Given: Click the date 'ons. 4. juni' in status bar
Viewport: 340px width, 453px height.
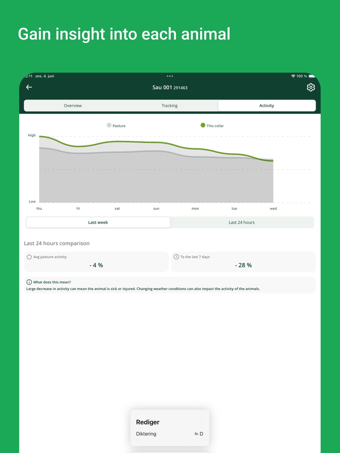Looking at the screenshot, I should [x=45, y=76].
